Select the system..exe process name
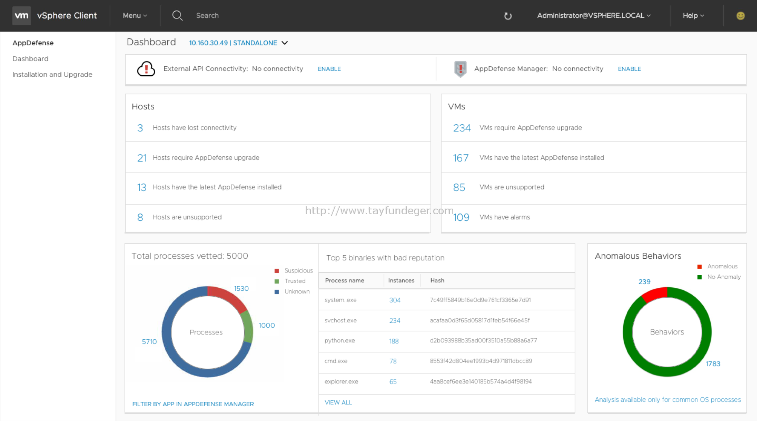This screenshot has height=421, width=757. pos(340,300)
